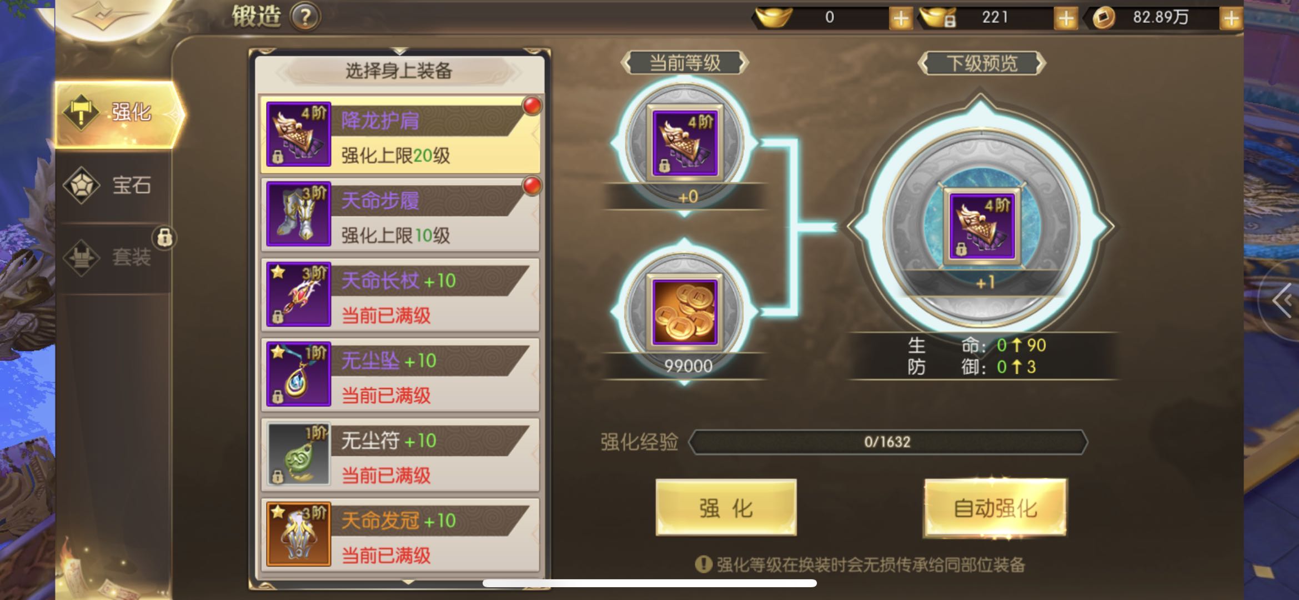Select the 无尘符 talisman item
The height and width of the screenshot is (600, 1299).
coord(400,454)
